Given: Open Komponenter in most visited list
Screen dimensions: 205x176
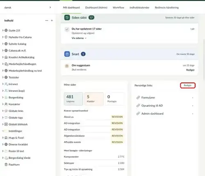Looking at the screenshot, I should (94, 157).
